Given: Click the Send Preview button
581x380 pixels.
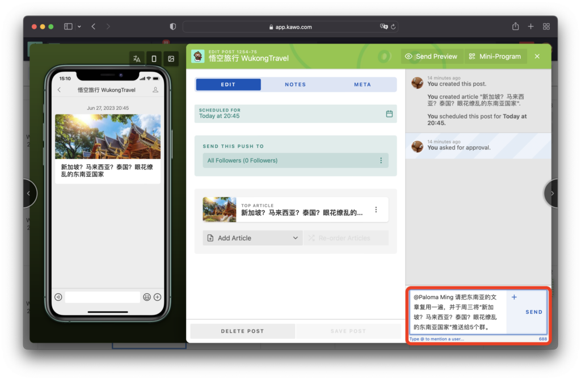Looking at the screenshot, I should click(432, 56).
